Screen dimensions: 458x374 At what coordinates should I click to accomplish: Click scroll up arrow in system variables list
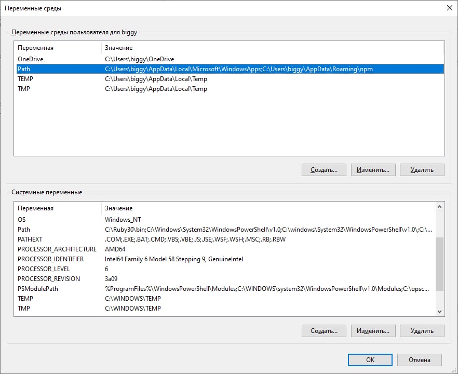point(440,207)
